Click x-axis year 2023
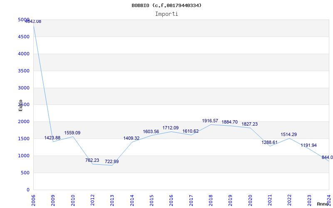333x208 pixels. tap(309, 201)
